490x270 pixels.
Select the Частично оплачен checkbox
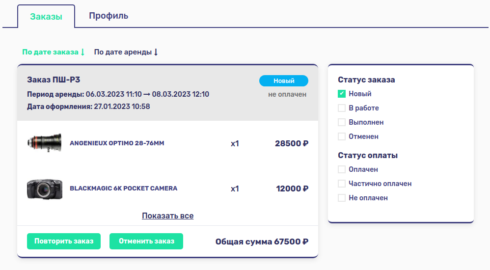point(342,184)
